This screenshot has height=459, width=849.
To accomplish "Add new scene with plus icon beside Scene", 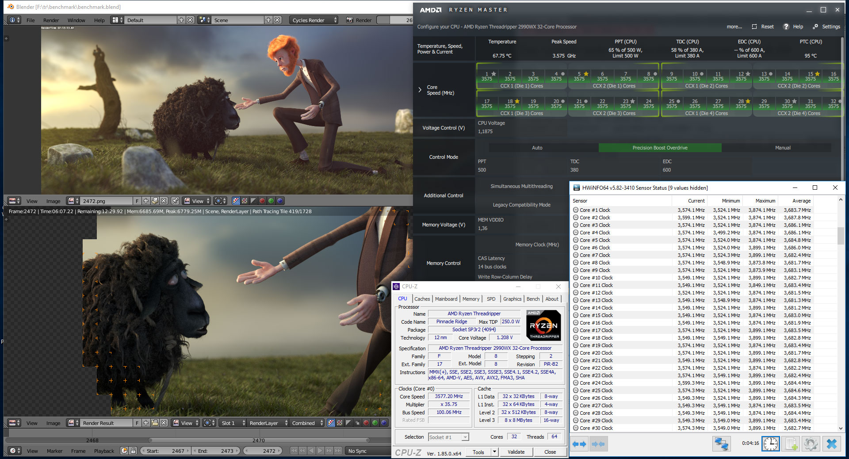I will pos(268,20).
